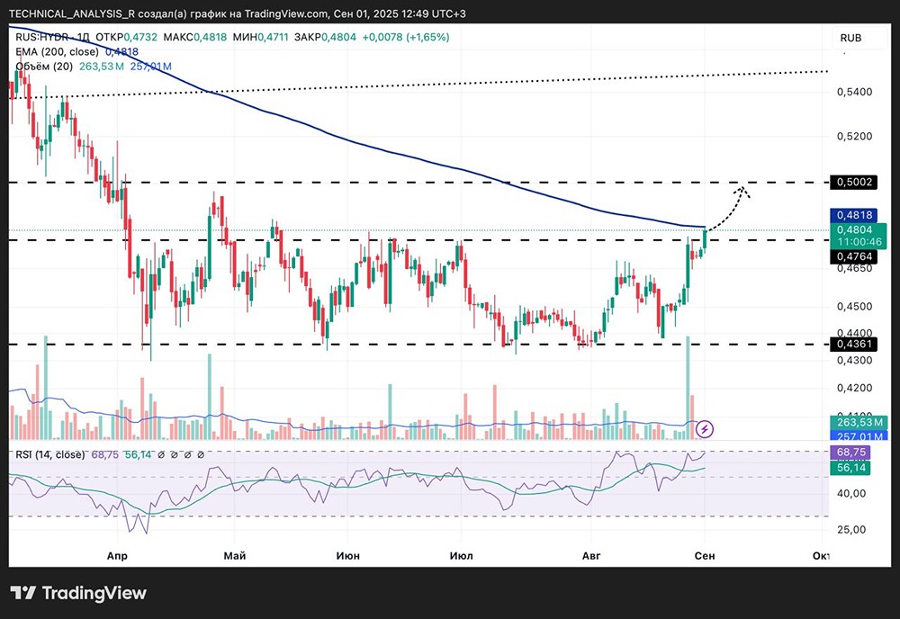Click the 0,5400 price axis value
Screen dimensions: 900x619
point(854,92)
